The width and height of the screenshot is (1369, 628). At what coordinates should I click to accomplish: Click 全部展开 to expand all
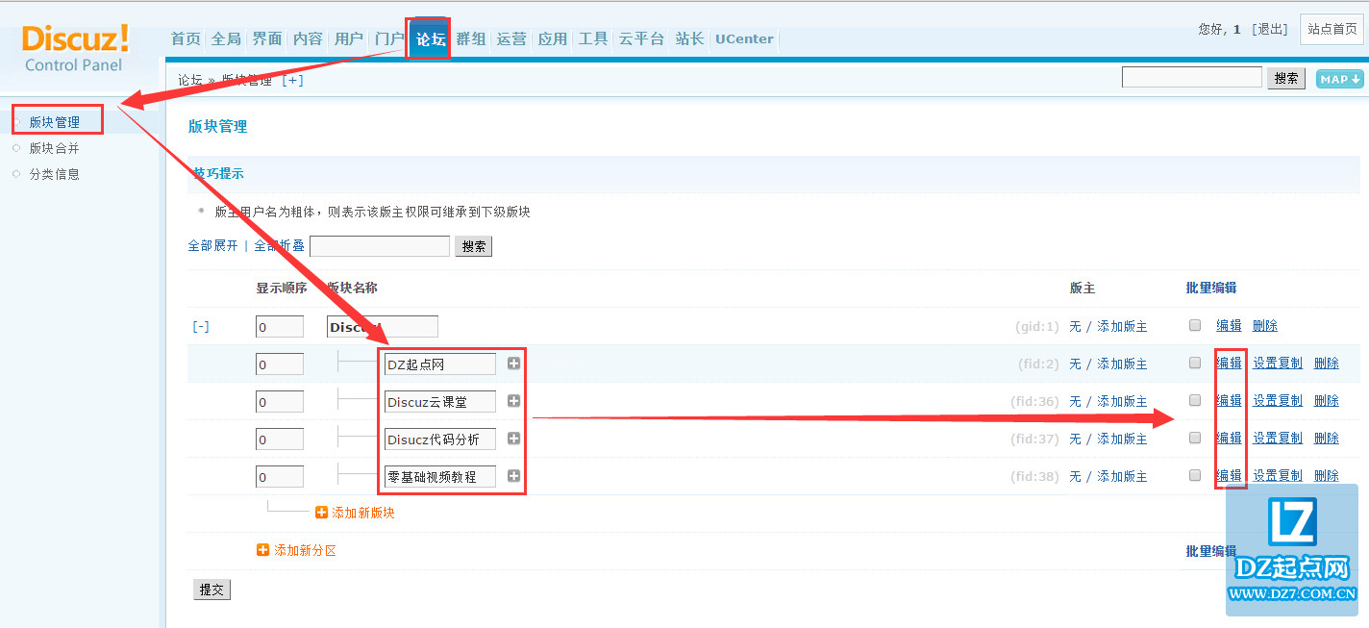pyautogui.click(x=212, y=246)
